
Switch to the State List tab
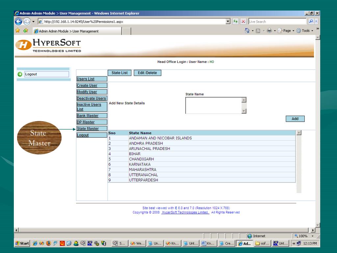119,73
